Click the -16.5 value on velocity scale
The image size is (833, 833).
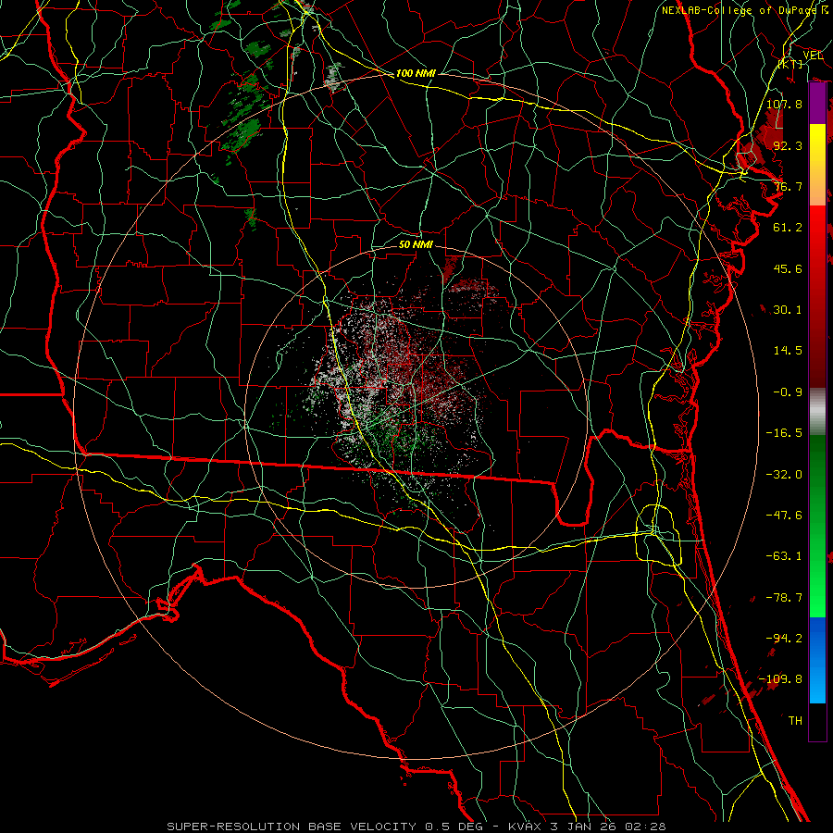pyautogui.click(x=784, y=433)
